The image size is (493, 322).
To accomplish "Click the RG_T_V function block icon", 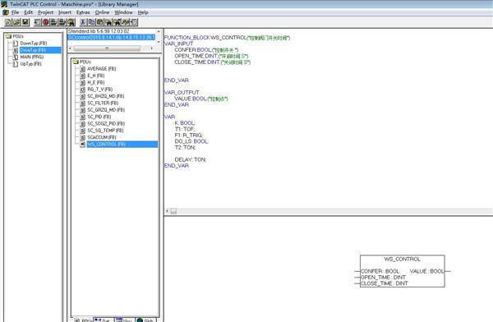I will click(x=83, y=90).
